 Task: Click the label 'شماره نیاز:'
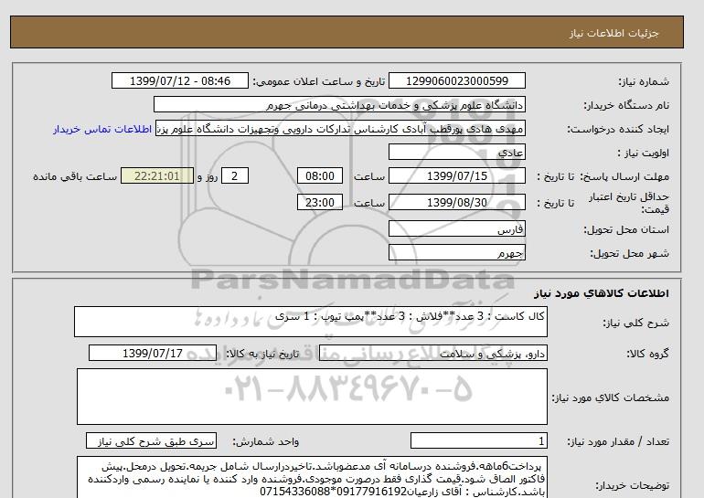click(x=644, y=81)
